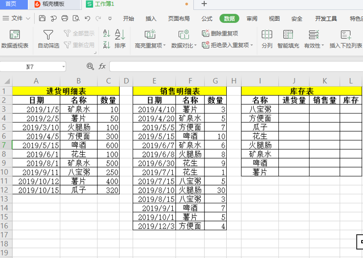
Task: Sort descending with the Z-A icon
Action: click(107, 45)
